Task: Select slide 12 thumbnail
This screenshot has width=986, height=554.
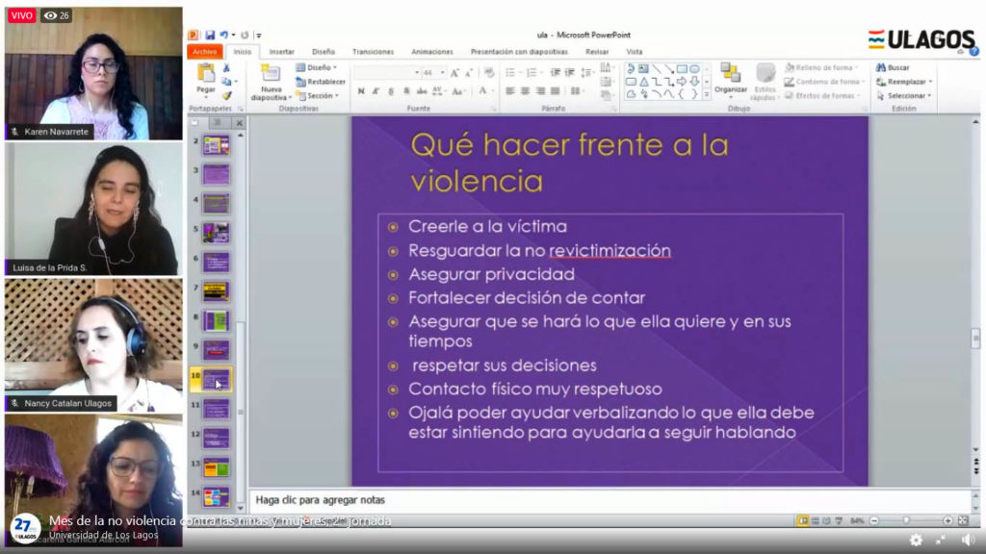Action: pos(216,438)
